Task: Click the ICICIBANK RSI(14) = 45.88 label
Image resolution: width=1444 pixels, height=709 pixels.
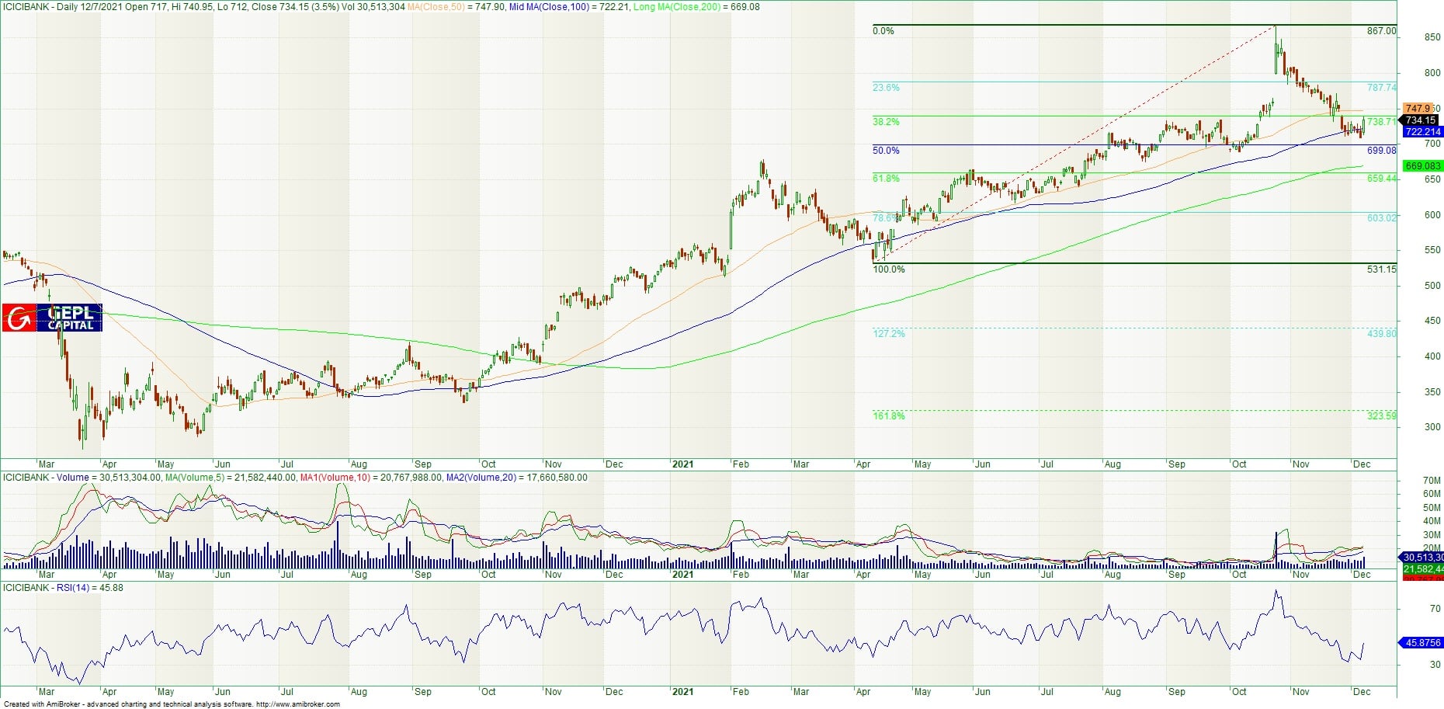Action: (x=63, y=588)
